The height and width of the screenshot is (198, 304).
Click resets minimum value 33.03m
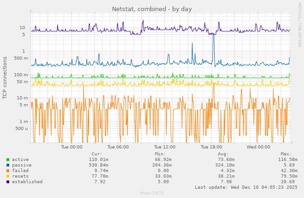coord(163,176)
